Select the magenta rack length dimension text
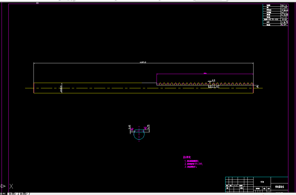296x195 pixels. 205,73
